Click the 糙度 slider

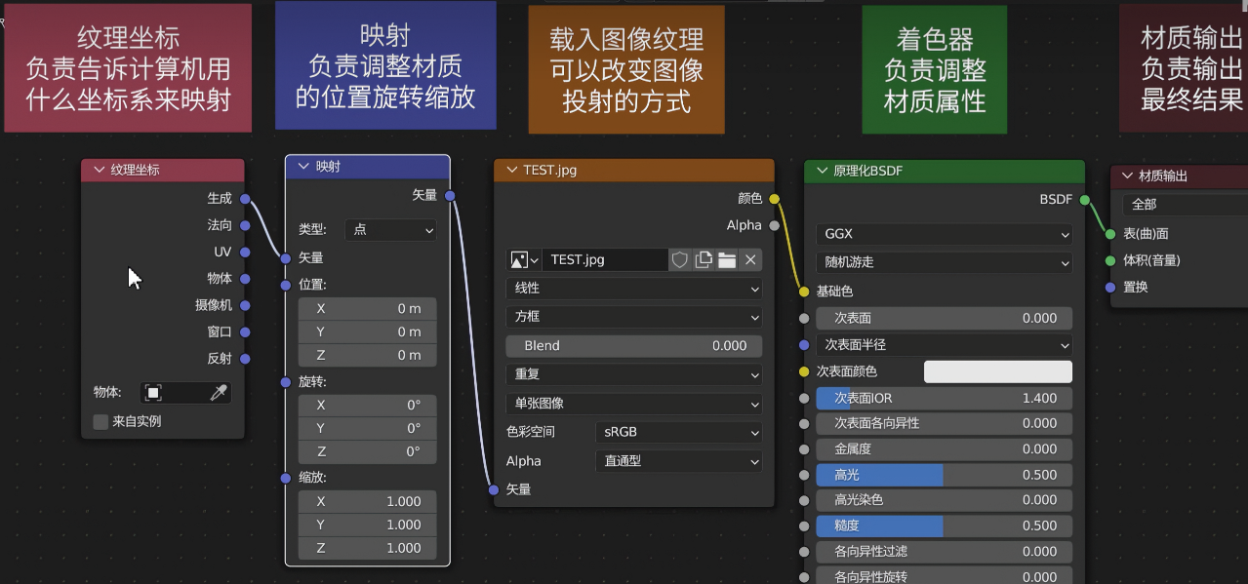click(x=943, y=526)
